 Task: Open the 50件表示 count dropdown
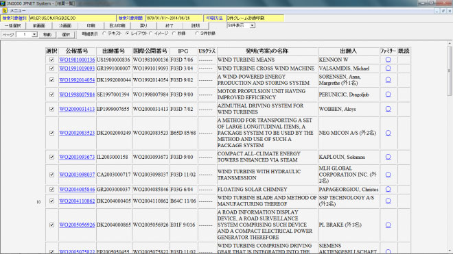pos(252,25)
